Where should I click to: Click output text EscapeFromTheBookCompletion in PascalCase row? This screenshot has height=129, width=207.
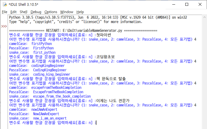58,92
